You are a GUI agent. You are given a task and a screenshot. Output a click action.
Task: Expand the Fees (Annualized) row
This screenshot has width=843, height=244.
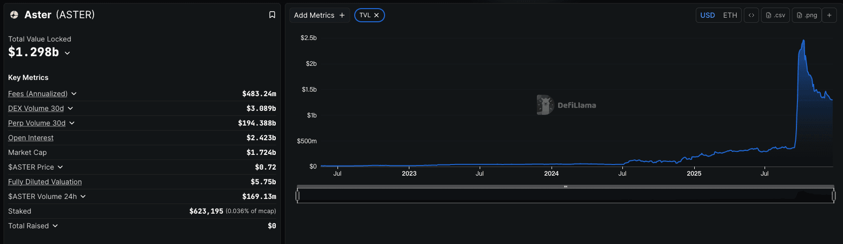[x=74, y=94]
